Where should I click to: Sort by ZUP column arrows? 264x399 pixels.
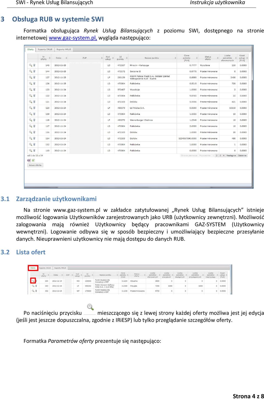tap(102, 58)
